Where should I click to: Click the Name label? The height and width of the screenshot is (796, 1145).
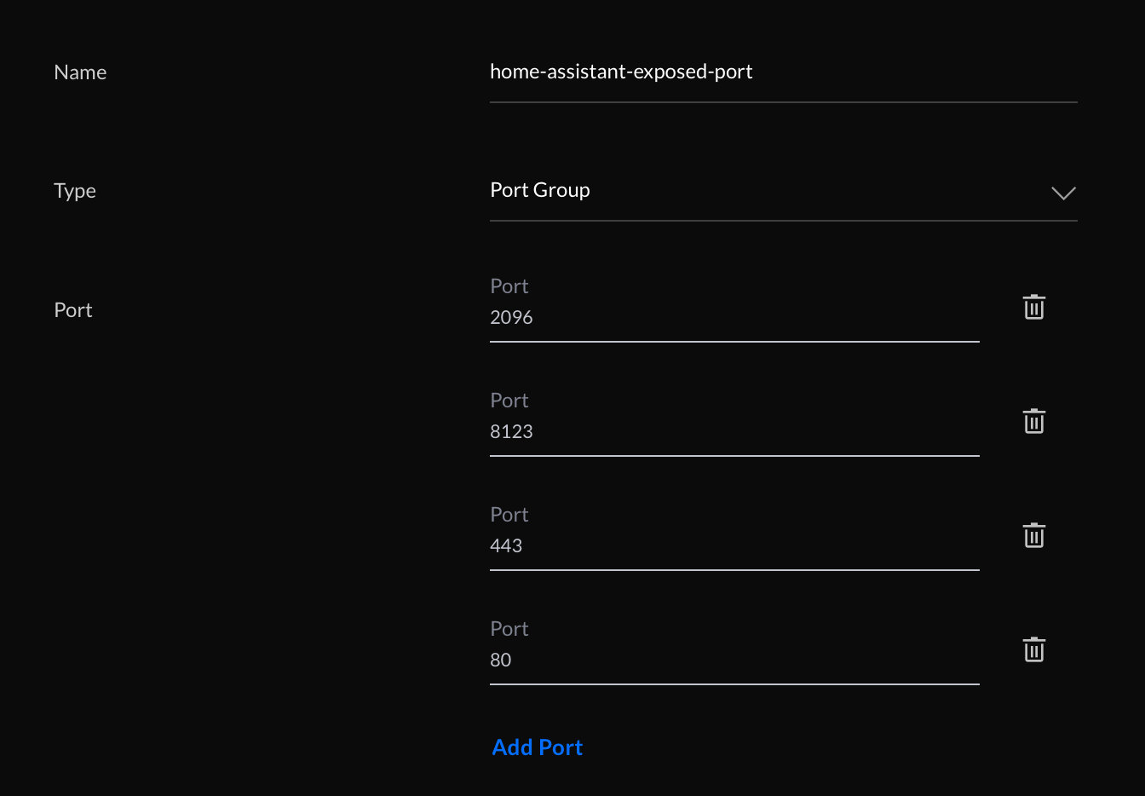(80, 72)
